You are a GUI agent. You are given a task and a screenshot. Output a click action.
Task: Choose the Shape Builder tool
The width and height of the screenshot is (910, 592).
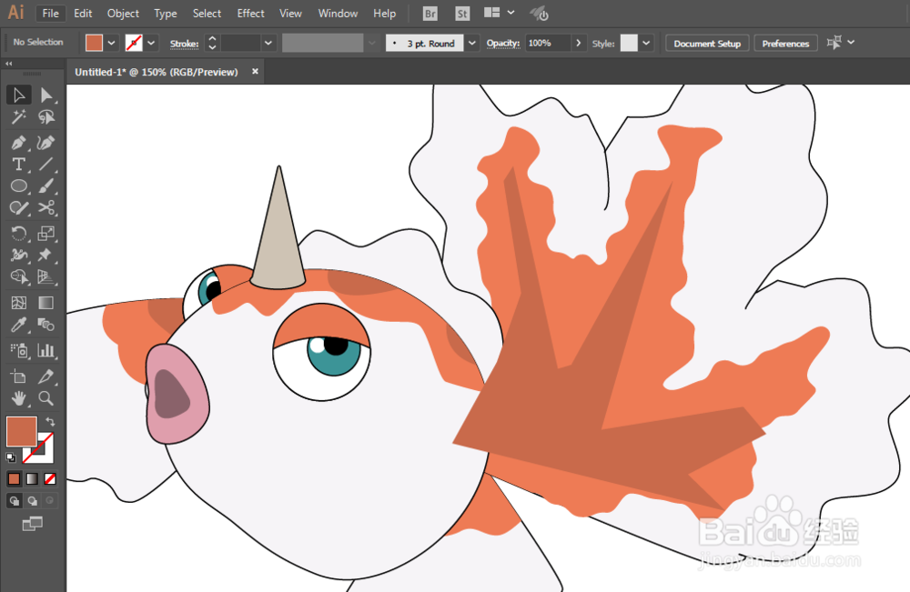(x=18, y=277)
